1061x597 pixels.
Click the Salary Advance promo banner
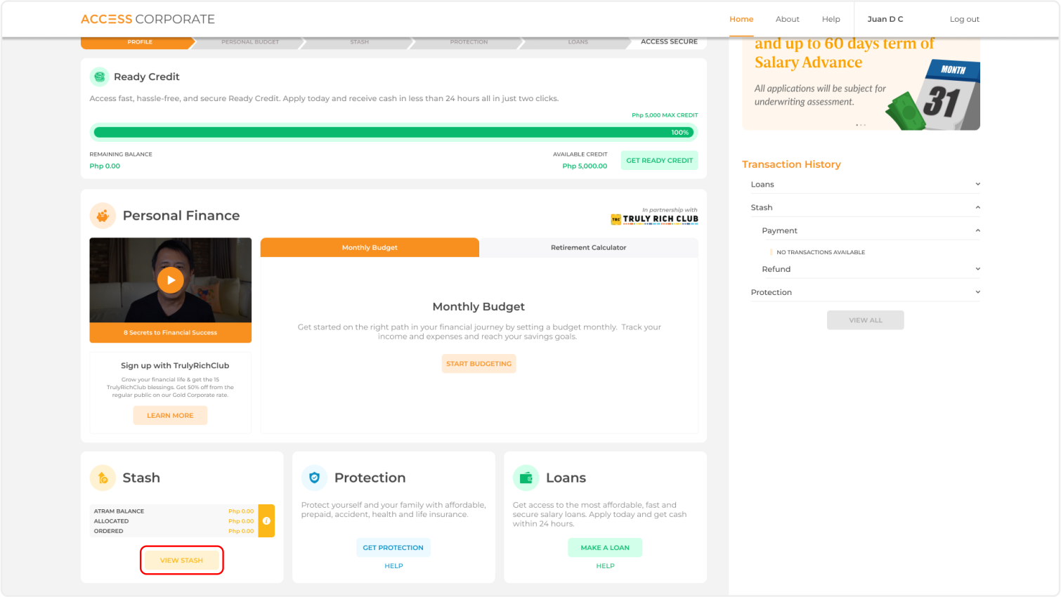coord(861,84)
